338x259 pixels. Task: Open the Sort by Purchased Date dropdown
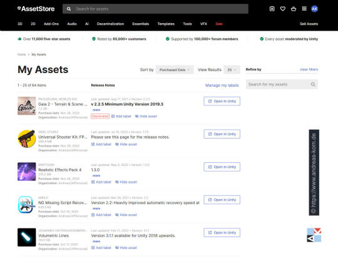[175, 70]
